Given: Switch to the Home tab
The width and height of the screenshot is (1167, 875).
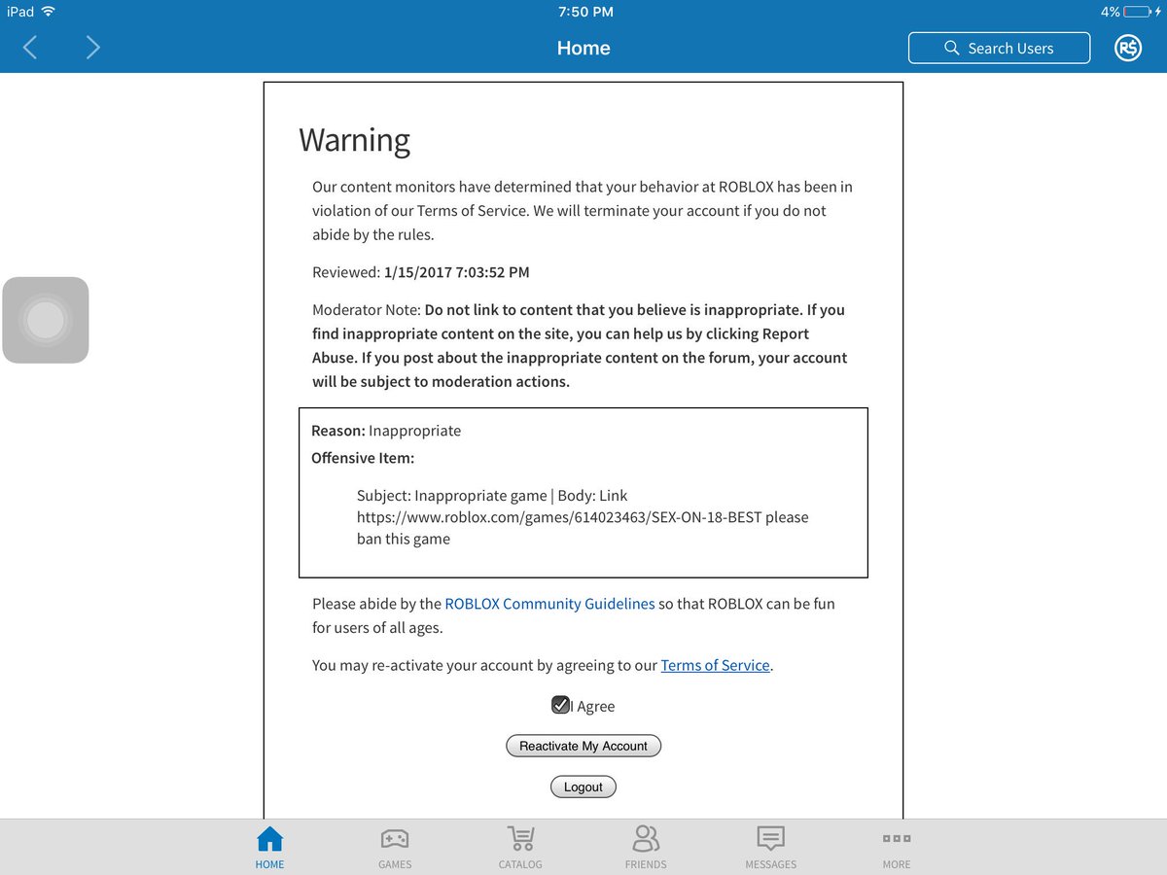Looking at the screenshot, I should point(269,847).
